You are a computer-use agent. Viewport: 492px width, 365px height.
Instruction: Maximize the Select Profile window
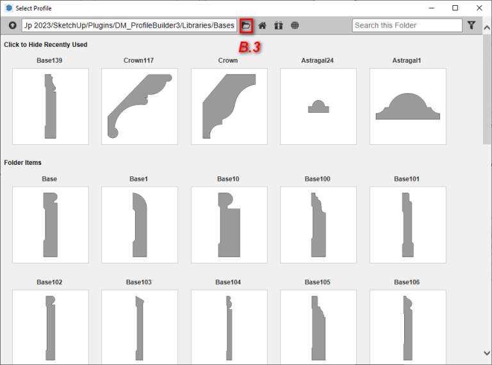pyautogui.click(x=455, y=8)
